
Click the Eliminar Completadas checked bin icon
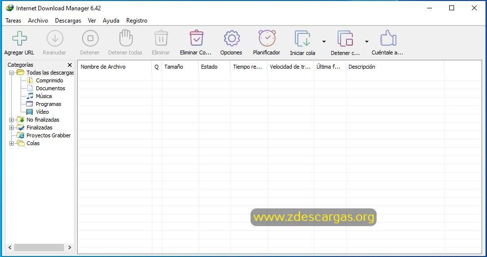[196, 38]
